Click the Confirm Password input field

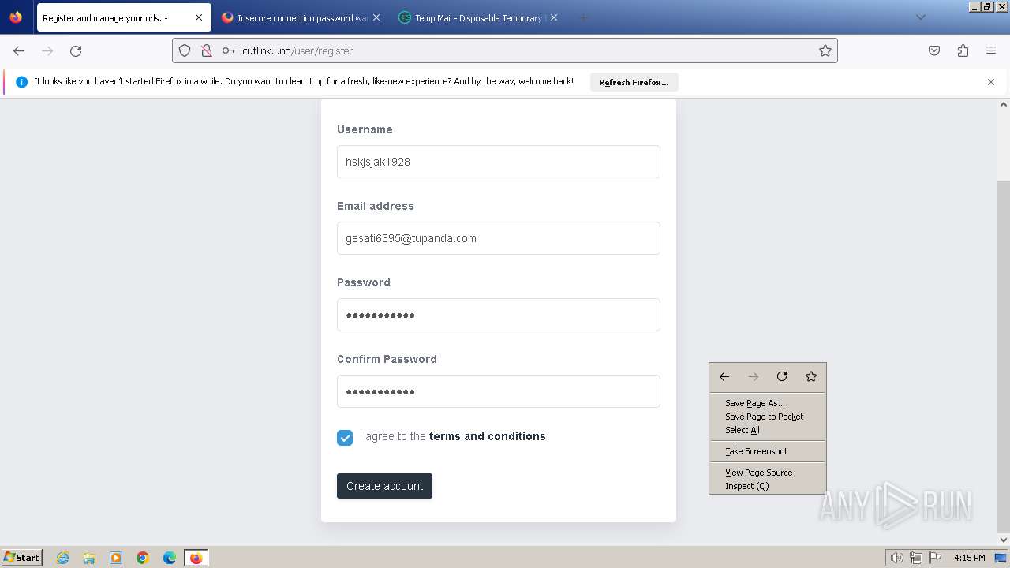coord(499,391)
